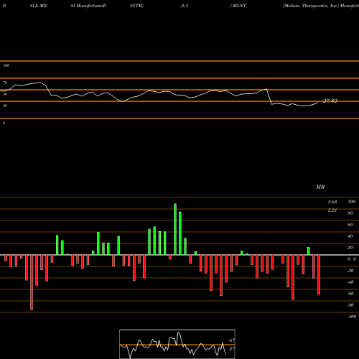Image resolution: width=359 pixels, height=359 pixels.
Task: Click the 70 level label on RSI axis
Action: tap(5, 83)
